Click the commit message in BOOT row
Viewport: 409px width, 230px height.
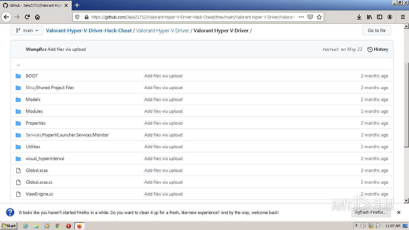[x=163, y=76]
